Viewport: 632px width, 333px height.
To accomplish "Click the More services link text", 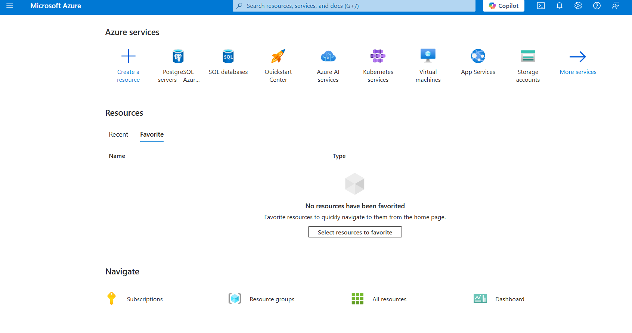I will click(578, 72).
